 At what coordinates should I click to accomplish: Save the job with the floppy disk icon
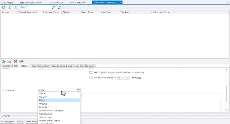coord(9,61)
